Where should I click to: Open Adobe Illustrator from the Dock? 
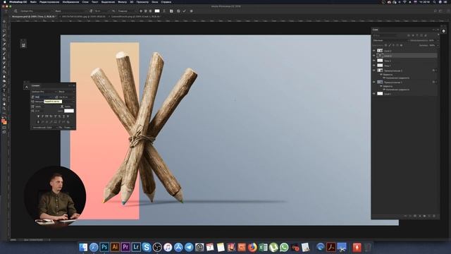pos(115,247)
